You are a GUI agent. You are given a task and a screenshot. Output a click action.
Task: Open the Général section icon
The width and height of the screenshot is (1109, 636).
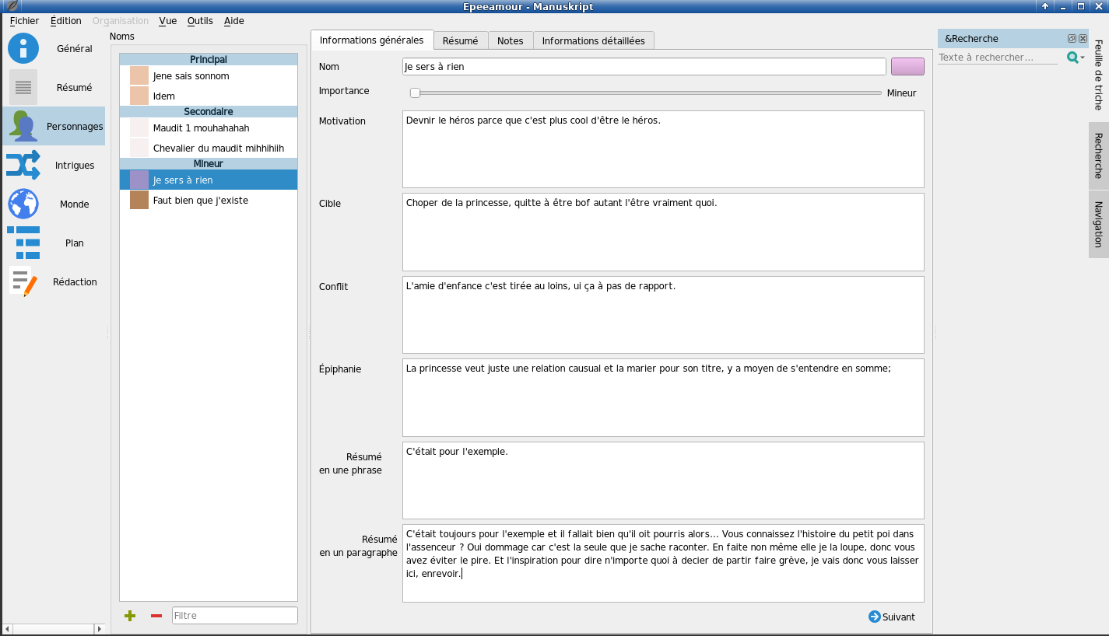click(x=23, y=48)
